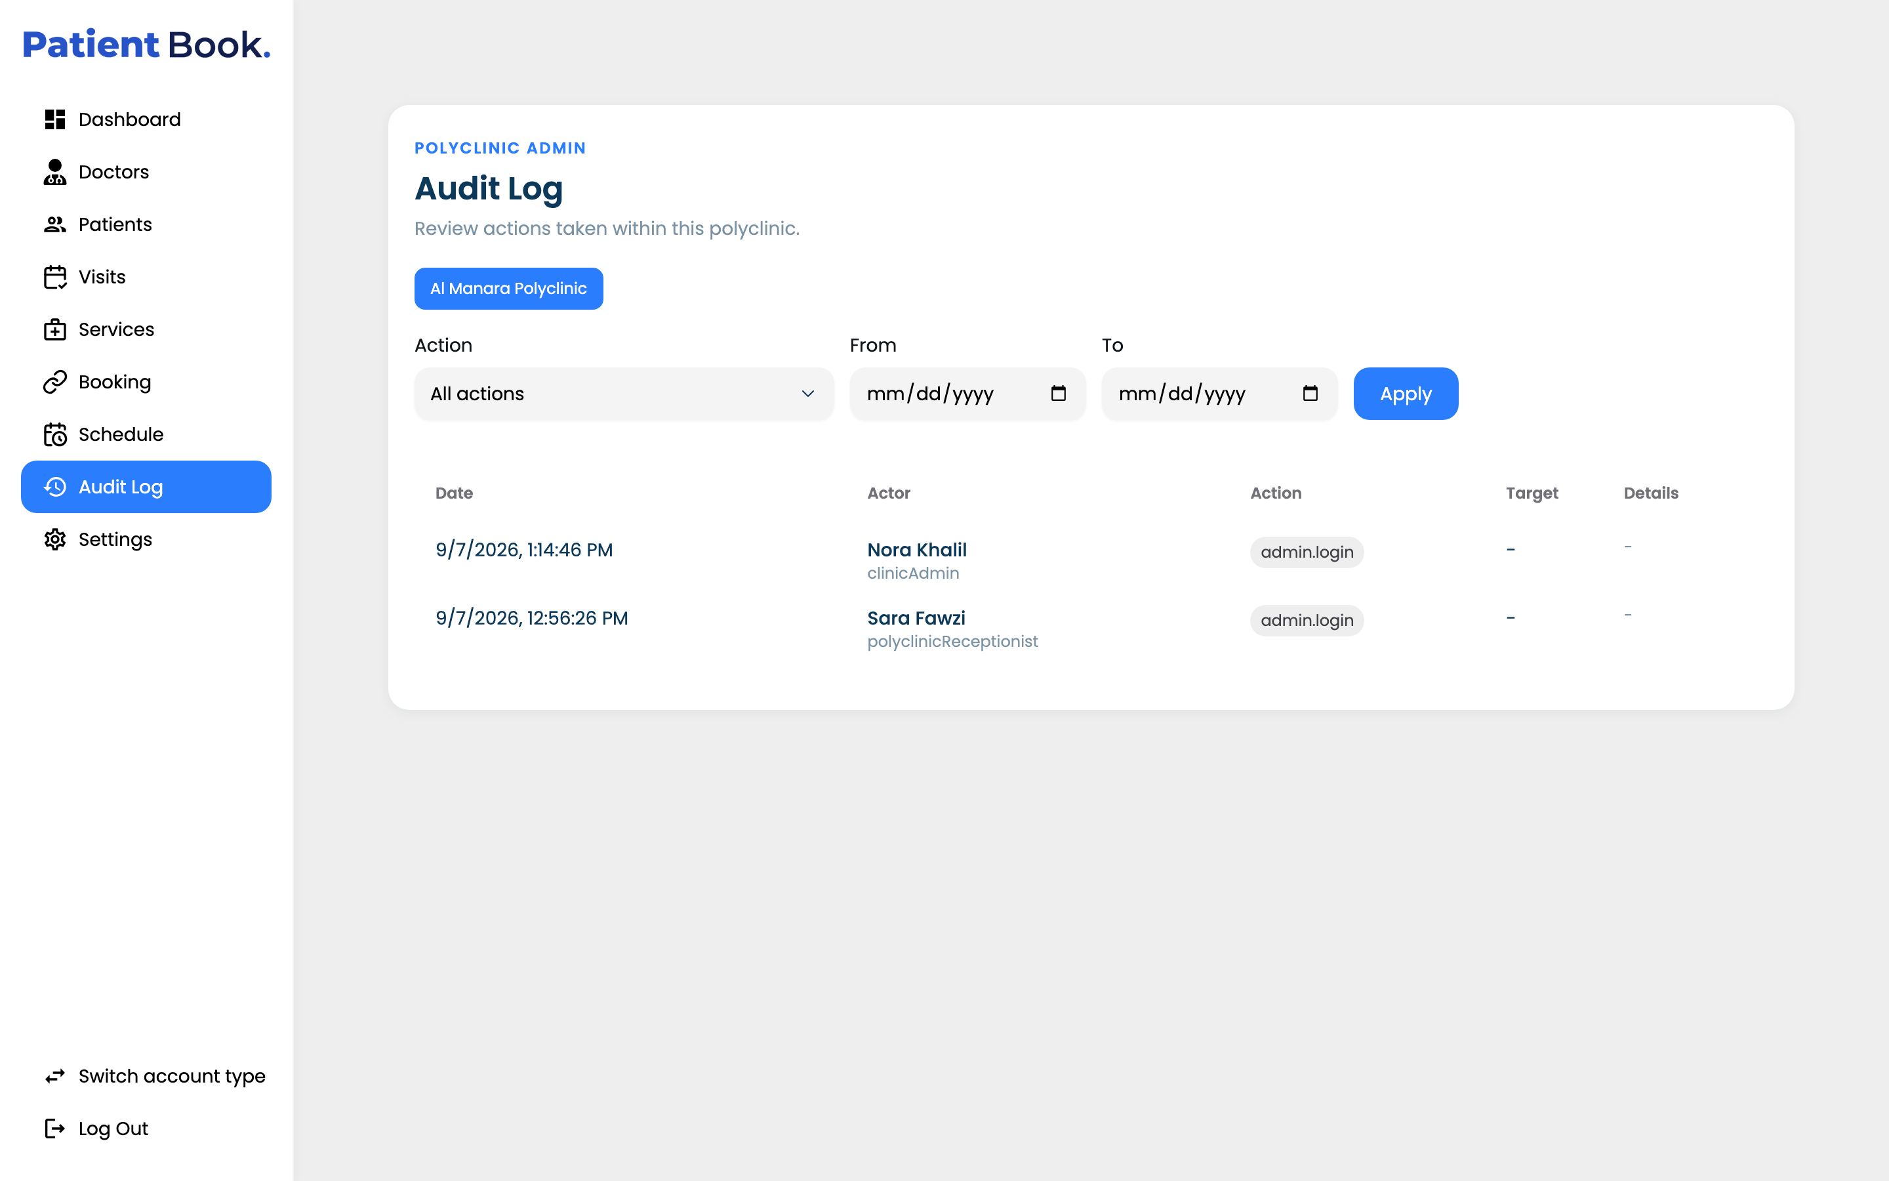Screen dimensions: 1889x1181
Task: Select actor name Sara Fawzi
Action: (916, 618)
